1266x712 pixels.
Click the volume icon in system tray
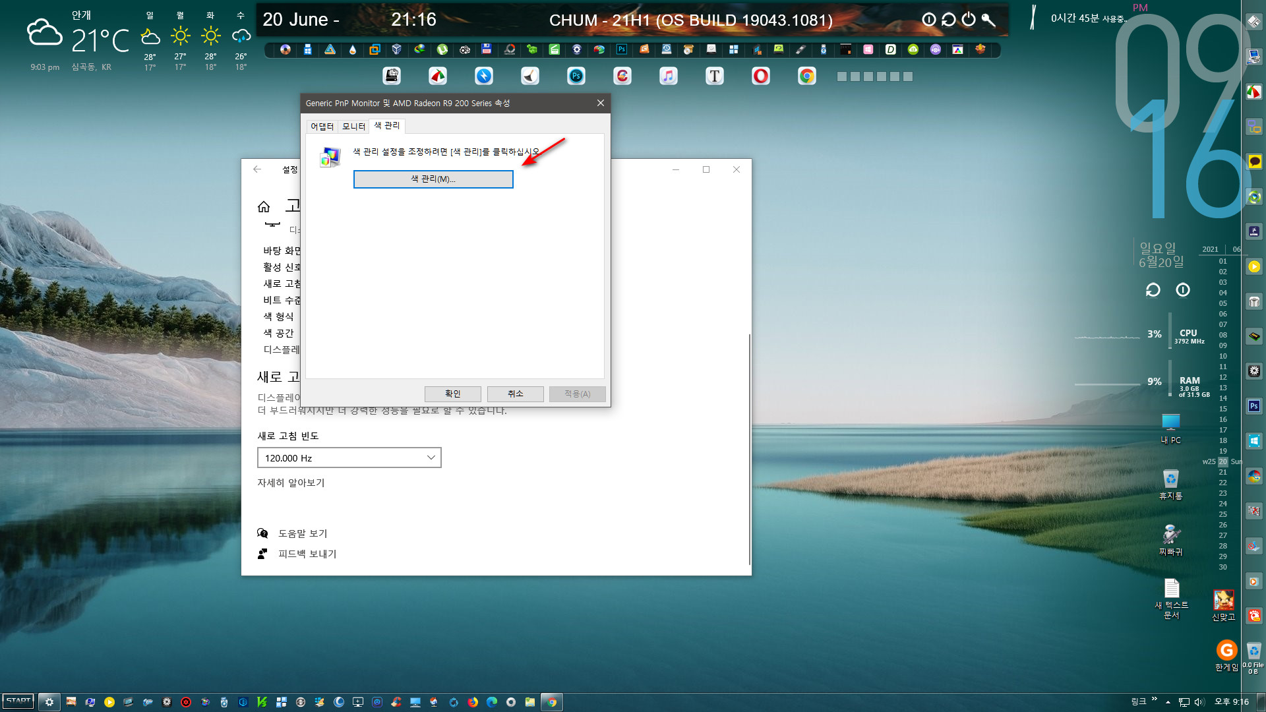(1199, 702)
